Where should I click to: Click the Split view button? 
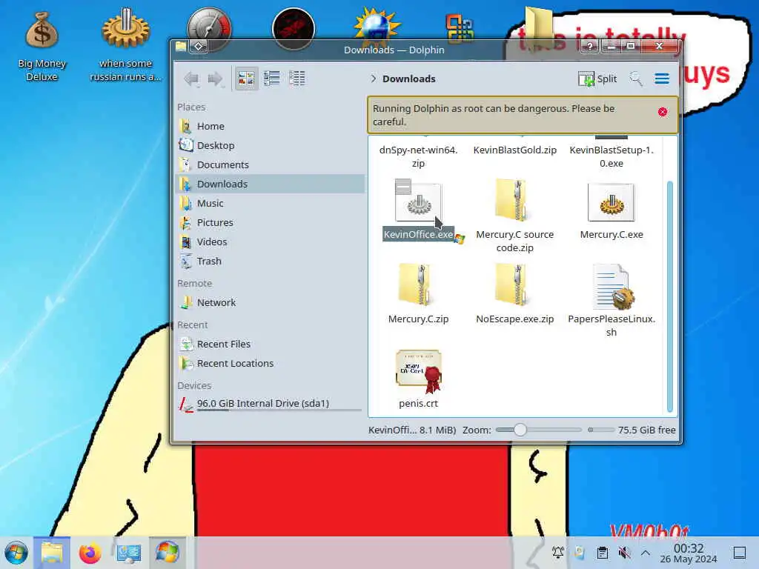[597, 79]
